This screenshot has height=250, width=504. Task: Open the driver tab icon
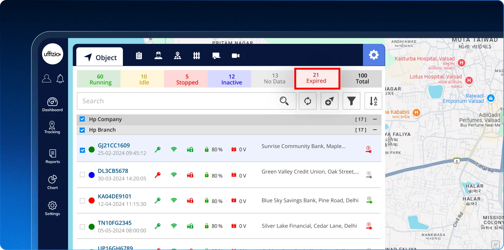(x=158, y=56)
